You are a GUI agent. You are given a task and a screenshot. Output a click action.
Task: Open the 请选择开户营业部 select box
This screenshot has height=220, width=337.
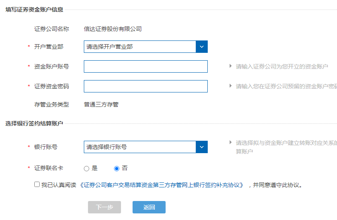[140, 47]
